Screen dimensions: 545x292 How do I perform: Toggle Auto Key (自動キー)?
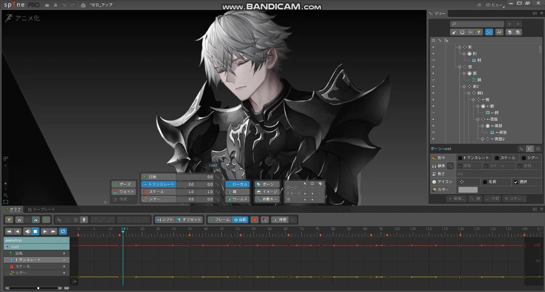click(x=268, y=199)
